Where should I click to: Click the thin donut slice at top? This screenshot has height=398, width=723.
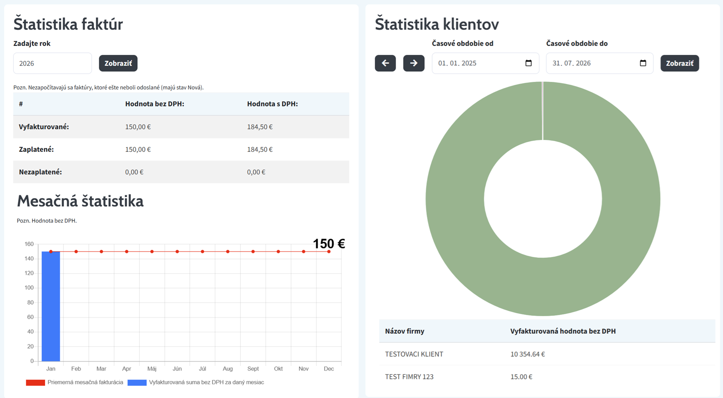coord(543,110)
